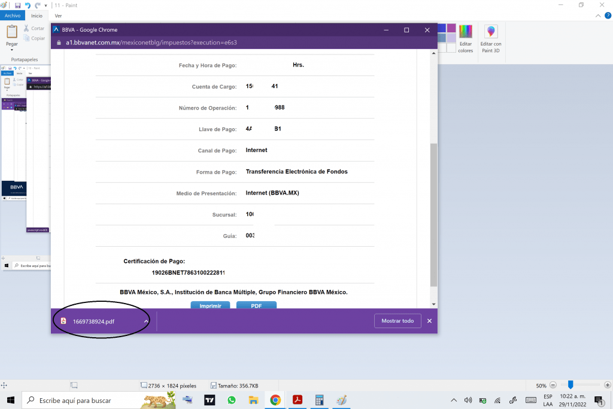Click the Canal de Pago label
The image size is (613, 409).
tap(217, 150)
